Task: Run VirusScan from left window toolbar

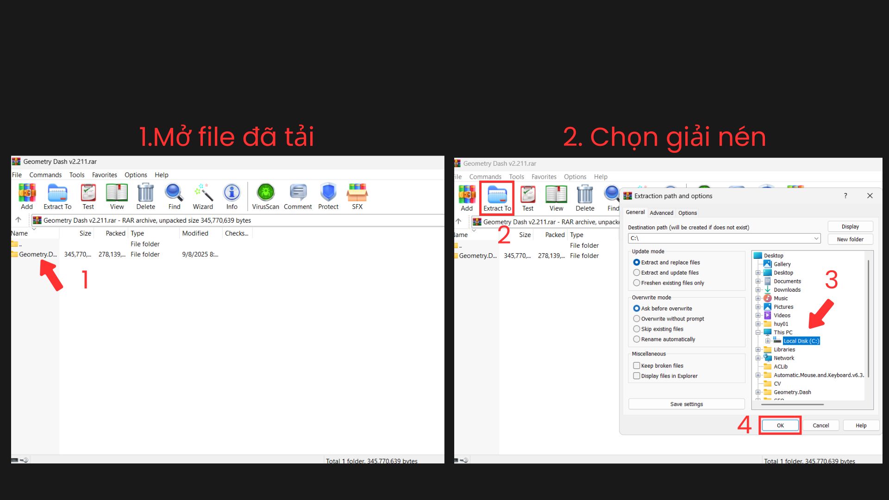Action: point(265,196)
